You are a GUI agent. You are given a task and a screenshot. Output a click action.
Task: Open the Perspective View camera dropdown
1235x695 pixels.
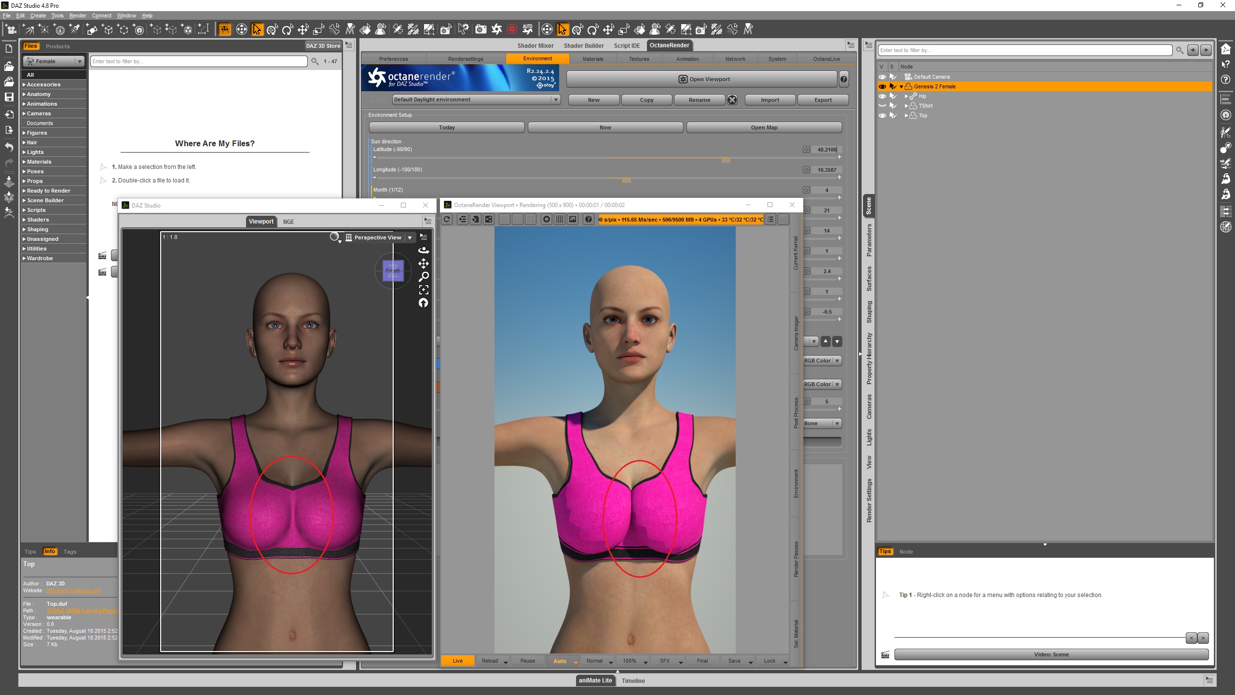click(410, 237)
